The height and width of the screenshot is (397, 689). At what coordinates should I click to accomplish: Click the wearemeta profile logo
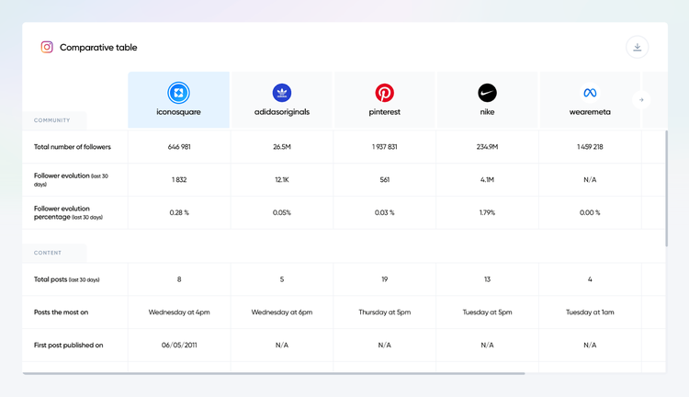590,93
